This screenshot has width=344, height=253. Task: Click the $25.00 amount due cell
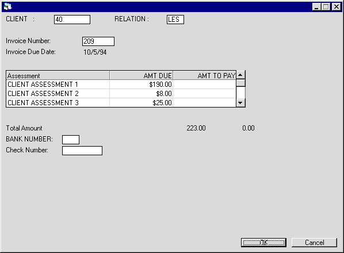pyautogui.click(x=142, y=102)
